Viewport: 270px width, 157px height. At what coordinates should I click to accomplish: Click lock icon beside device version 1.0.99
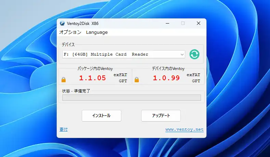(x=137, y=80)
